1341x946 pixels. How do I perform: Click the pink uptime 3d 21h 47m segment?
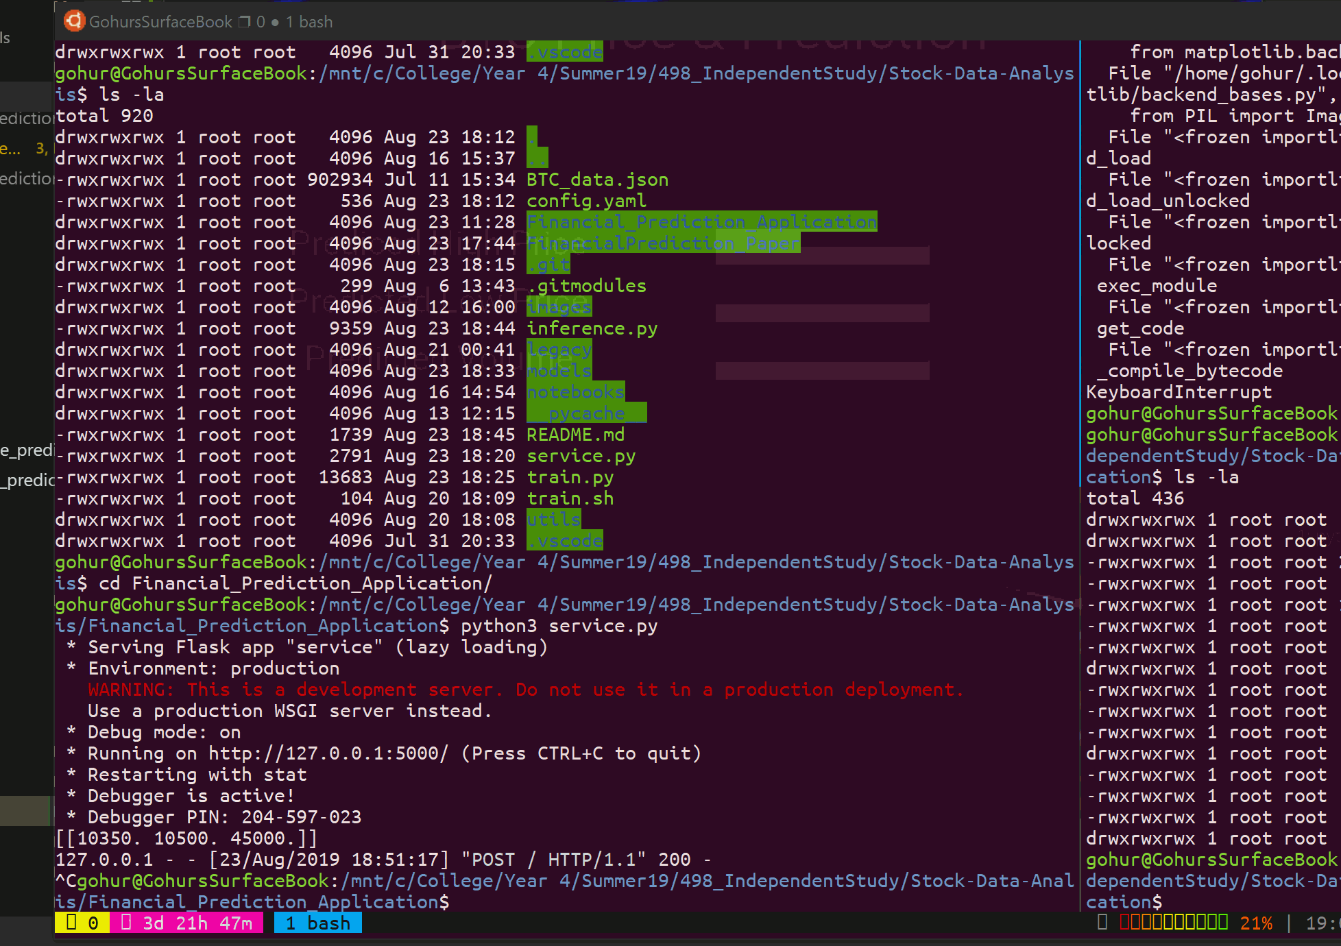[187, 923]
